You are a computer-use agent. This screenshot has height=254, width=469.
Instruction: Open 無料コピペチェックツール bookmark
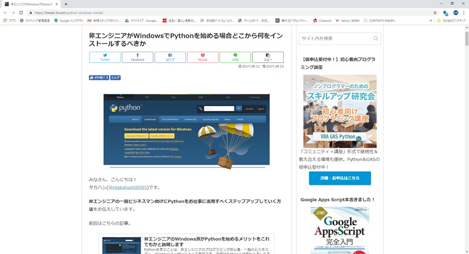(x=291, y=21)
